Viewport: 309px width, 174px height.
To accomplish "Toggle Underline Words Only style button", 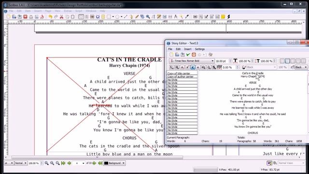I will click(177, 67).
